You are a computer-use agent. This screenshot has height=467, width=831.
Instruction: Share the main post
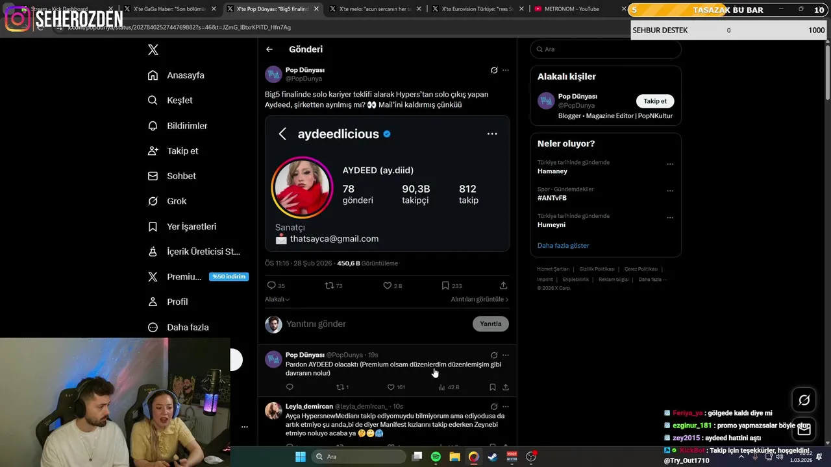coord(503,285)
